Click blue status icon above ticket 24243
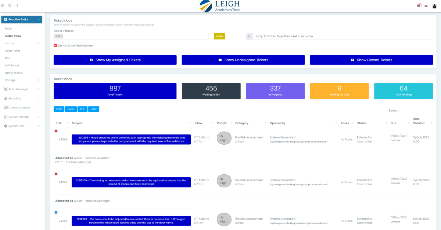The width and height of the screenshot is (441, 230). coord(56,212)
